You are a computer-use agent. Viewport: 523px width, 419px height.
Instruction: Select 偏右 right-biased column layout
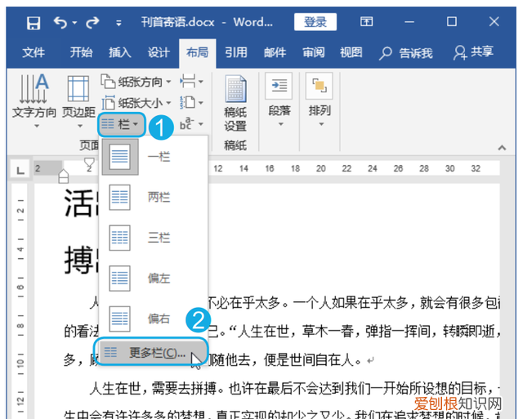point(154,319)
